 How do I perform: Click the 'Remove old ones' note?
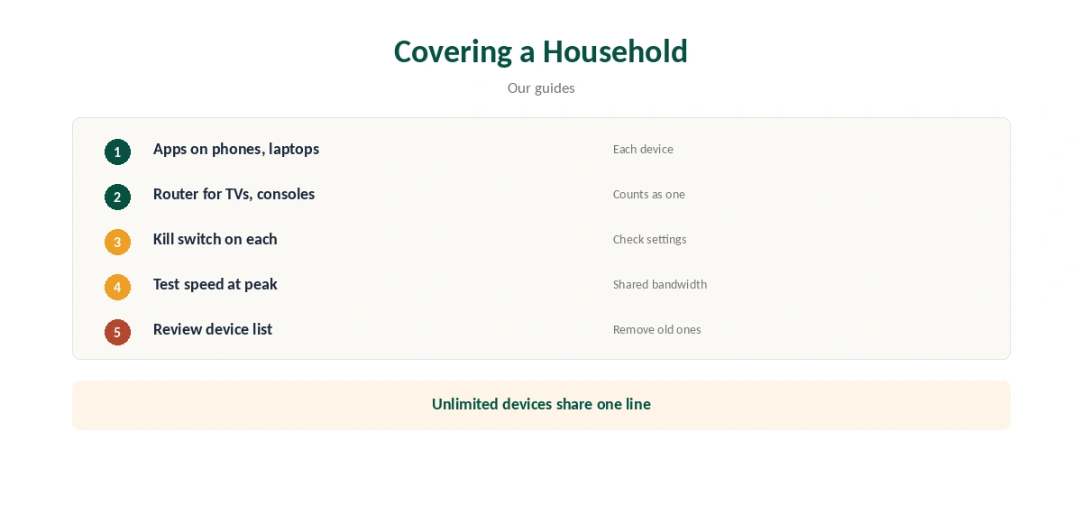point(657,329)
